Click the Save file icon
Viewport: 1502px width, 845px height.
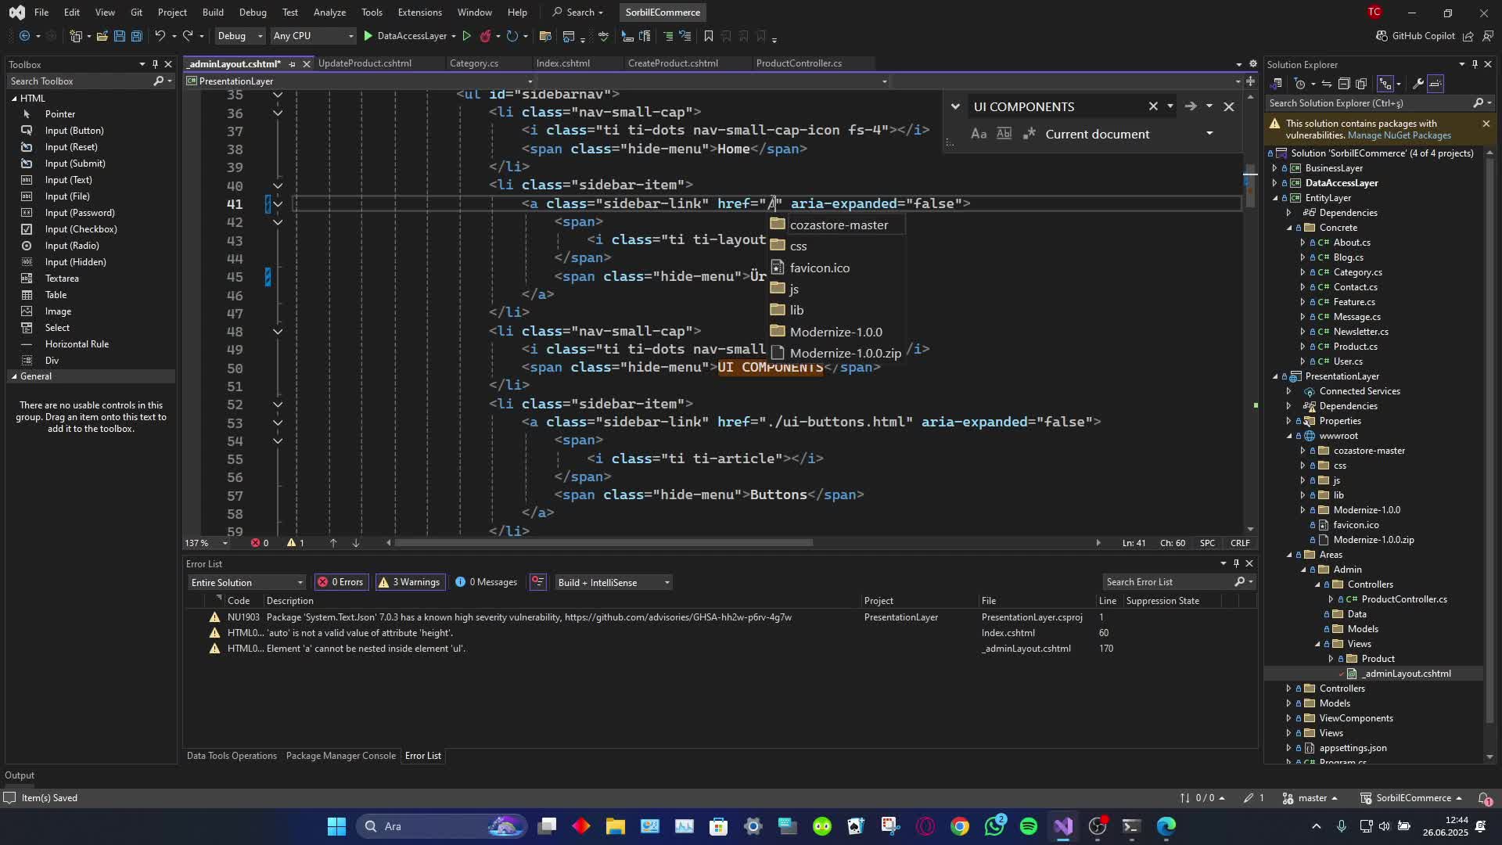119,36
